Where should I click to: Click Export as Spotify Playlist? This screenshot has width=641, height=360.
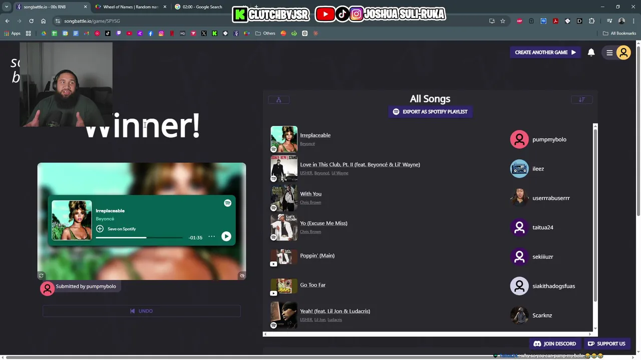pos(430,111)
